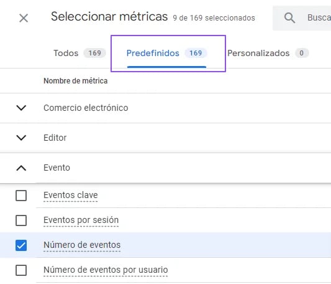The width and height of the screenshot is (331, 284).
Task: Click the Número de eventos label
Action: pyautogui.click(x=82, y=245)
